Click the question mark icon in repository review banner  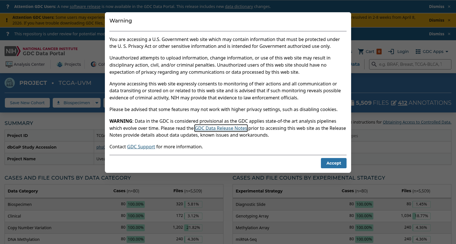(8, 34)
